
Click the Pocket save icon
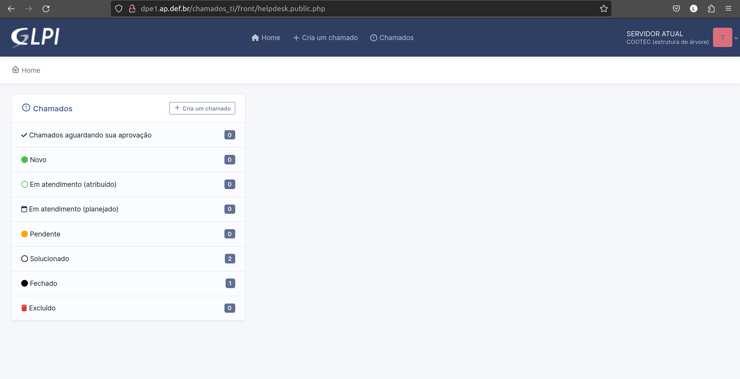click(x=676, y=8)
